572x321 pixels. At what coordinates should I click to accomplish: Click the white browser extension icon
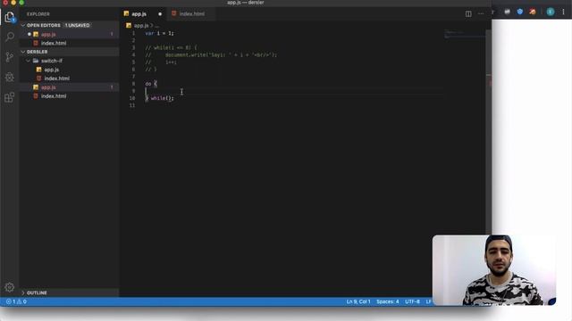pos(508,12)
